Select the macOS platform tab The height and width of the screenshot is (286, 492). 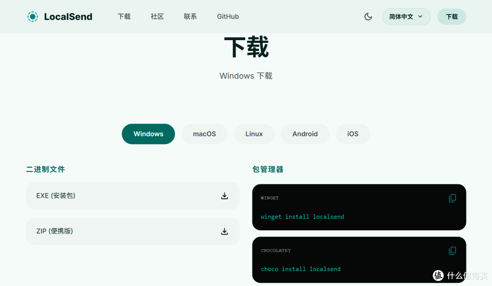click(x=204, y=134)
